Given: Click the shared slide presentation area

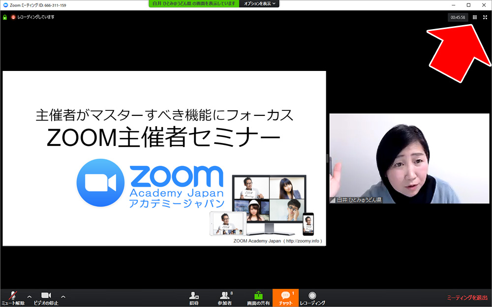Looking at the screenshot, I should (x=164, y=158).
